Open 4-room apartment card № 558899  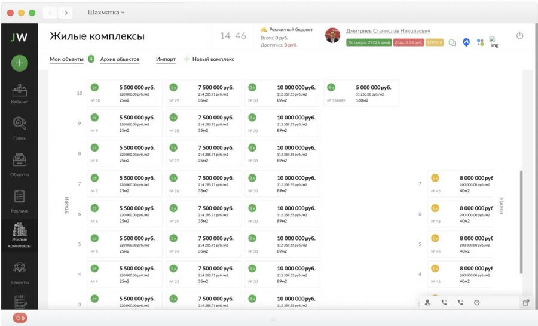tap(361, 93)
